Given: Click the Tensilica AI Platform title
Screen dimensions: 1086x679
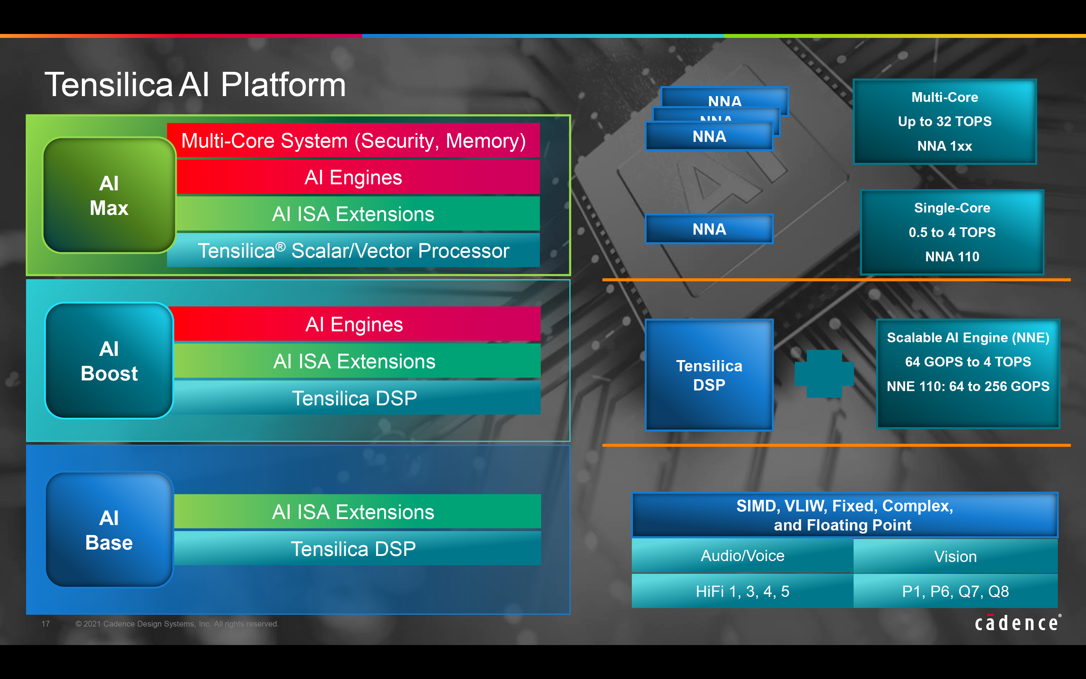Looking at the screenshot, I should [195, 85].
